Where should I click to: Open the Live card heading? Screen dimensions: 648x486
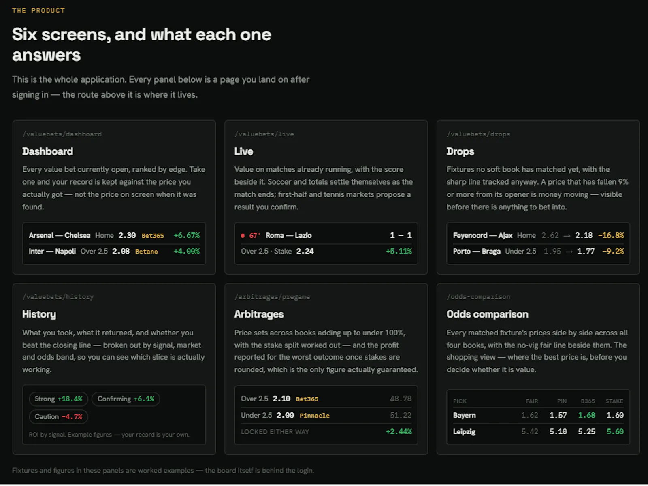pos(243,151)
